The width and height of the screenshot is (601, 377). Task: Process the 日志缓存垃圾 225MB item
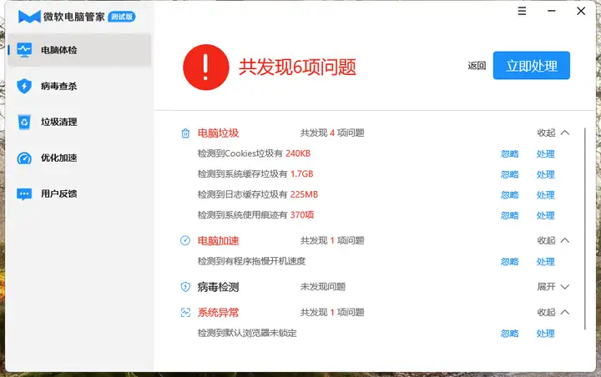545,195
